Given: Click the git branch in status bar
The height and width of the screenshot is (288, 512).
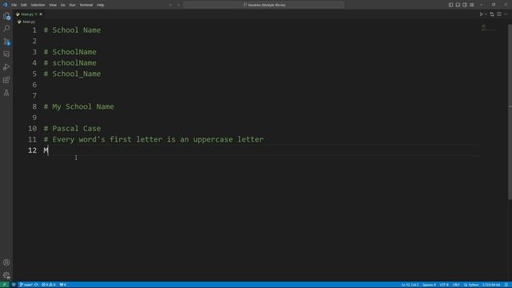Looking at the screenshot, I should coord(26,285).
